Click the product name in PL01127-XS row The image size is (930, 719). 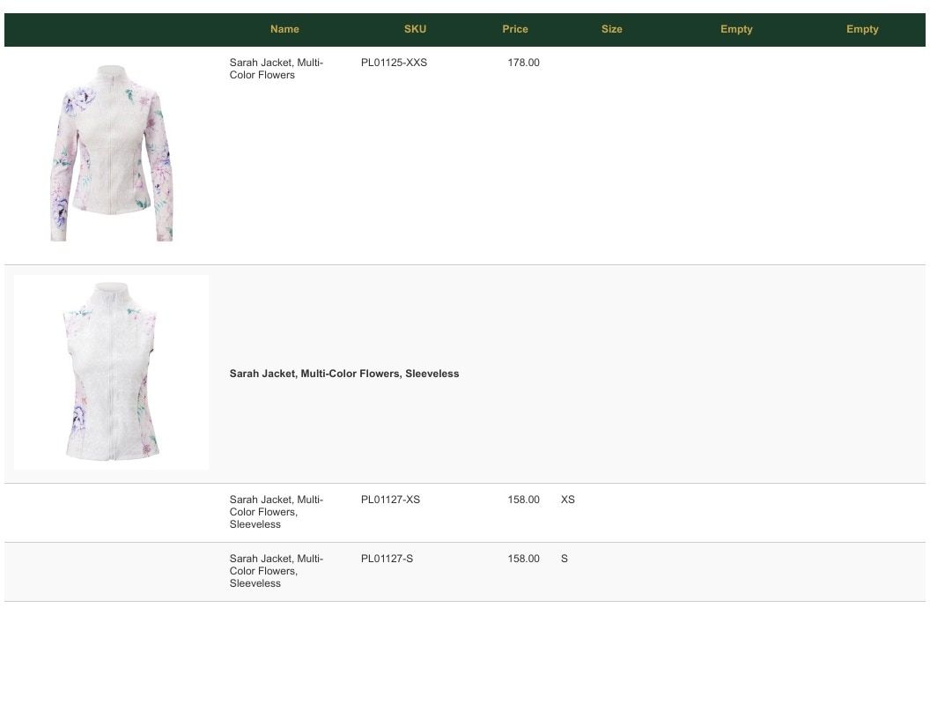point(277,512)
